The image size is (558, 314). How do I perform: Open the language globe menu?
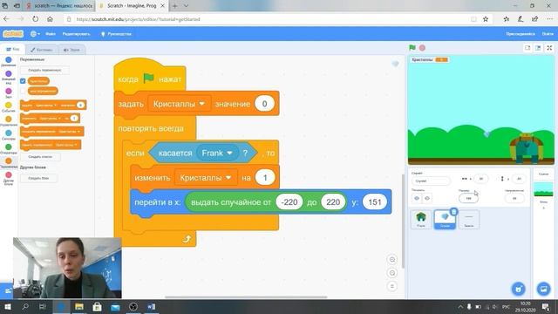click(35, 34)
